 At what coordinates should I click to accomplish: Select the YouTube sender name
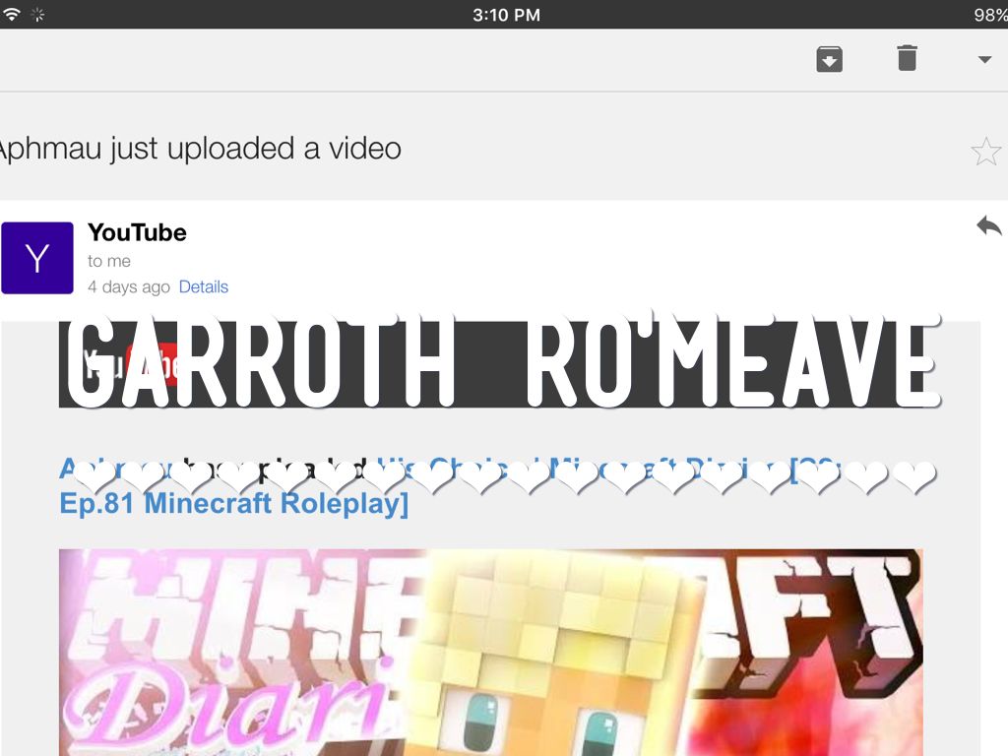[x=137, y=233]
